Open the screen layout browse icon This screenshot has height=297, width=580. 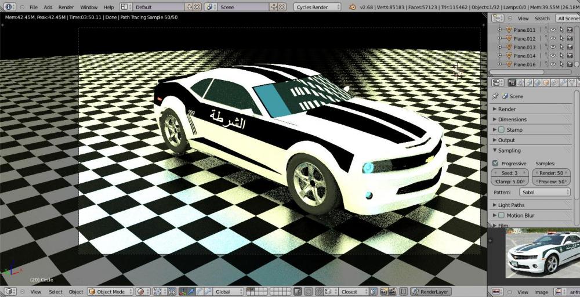click(126, 7)
